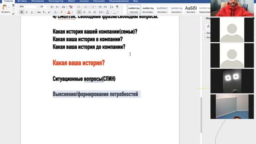This screenshot has height=144, width=256.
Task: Click the line 'Ситуационные вопросы(СПИН)'
Action: 84,79
